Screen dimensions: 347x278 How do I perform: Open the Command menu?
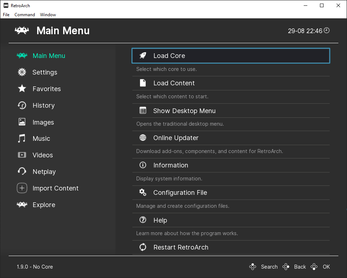click(25, 15)
